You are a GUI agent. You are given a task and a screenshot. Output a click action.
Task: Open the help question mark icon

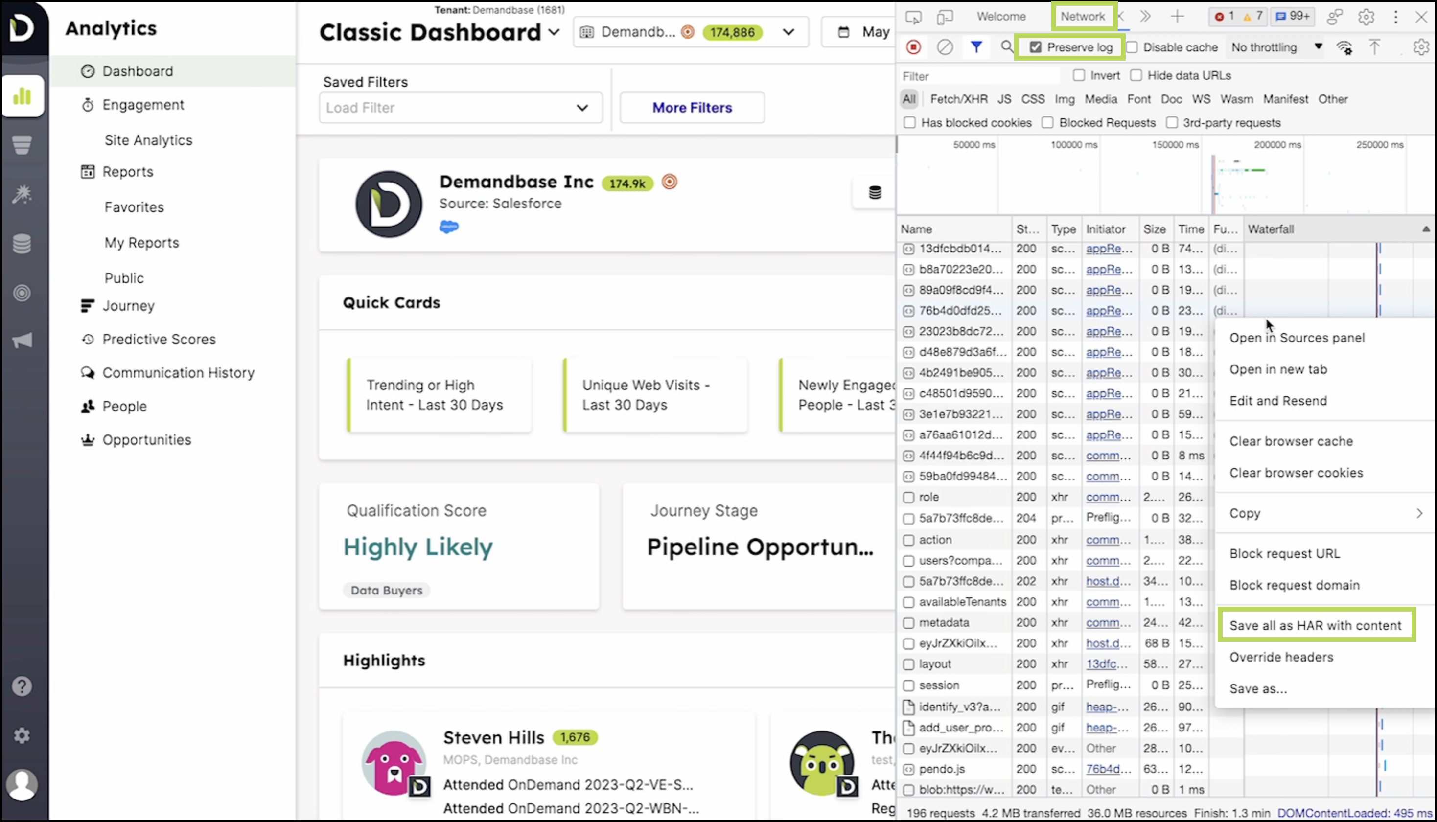[x=22, y=686]
